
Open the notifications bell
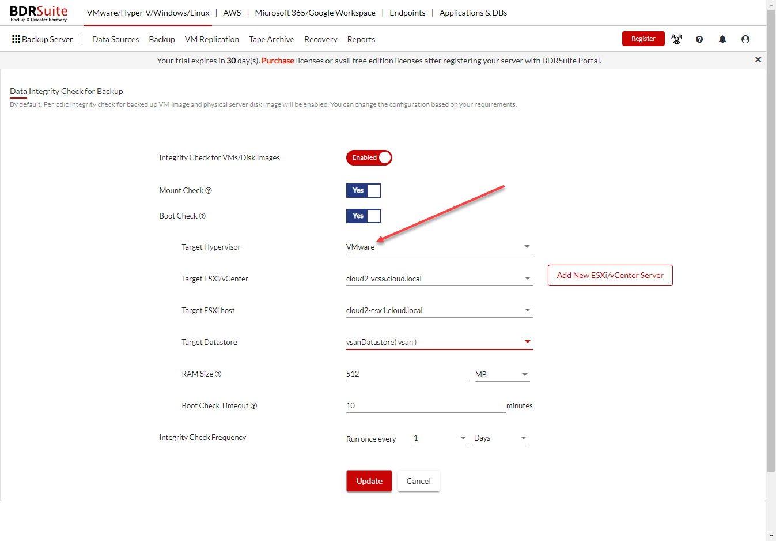pyautogui.click(x=722, y=39)
